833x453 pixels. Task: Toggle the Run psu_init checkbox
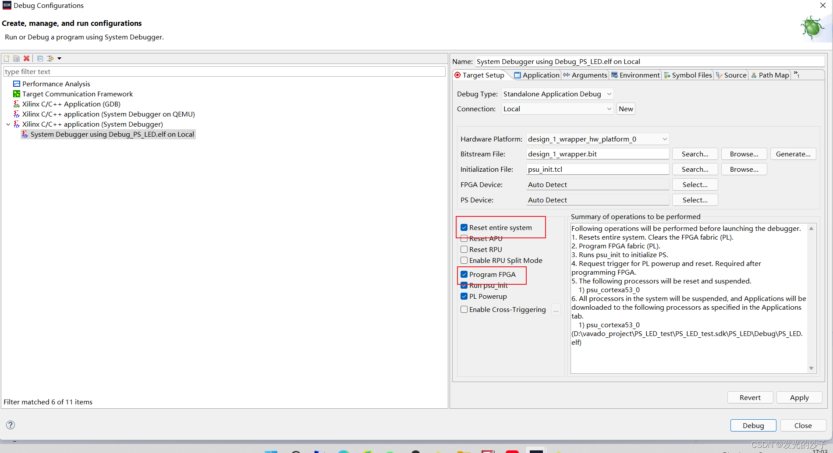coord(464,285)
